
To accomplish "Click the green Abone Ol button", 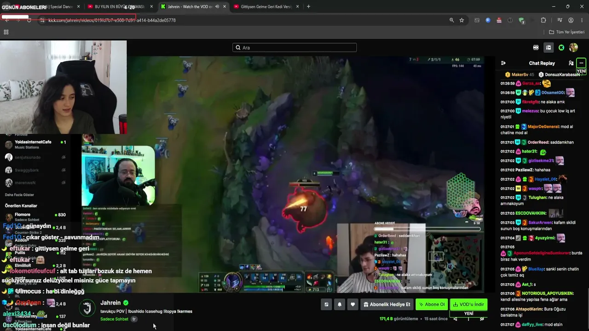I will tap(432, 304).
